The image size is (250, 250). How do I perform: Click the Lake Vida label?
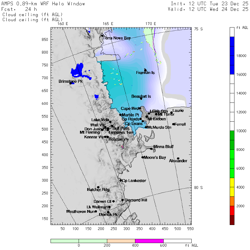click(x=100, y=120)
